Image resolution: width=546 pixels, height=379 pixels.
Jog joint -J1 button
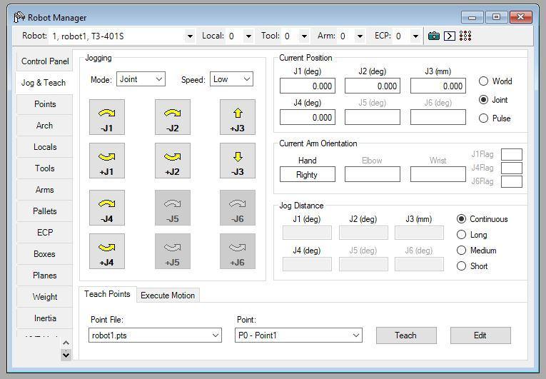[x=107, y=117]
